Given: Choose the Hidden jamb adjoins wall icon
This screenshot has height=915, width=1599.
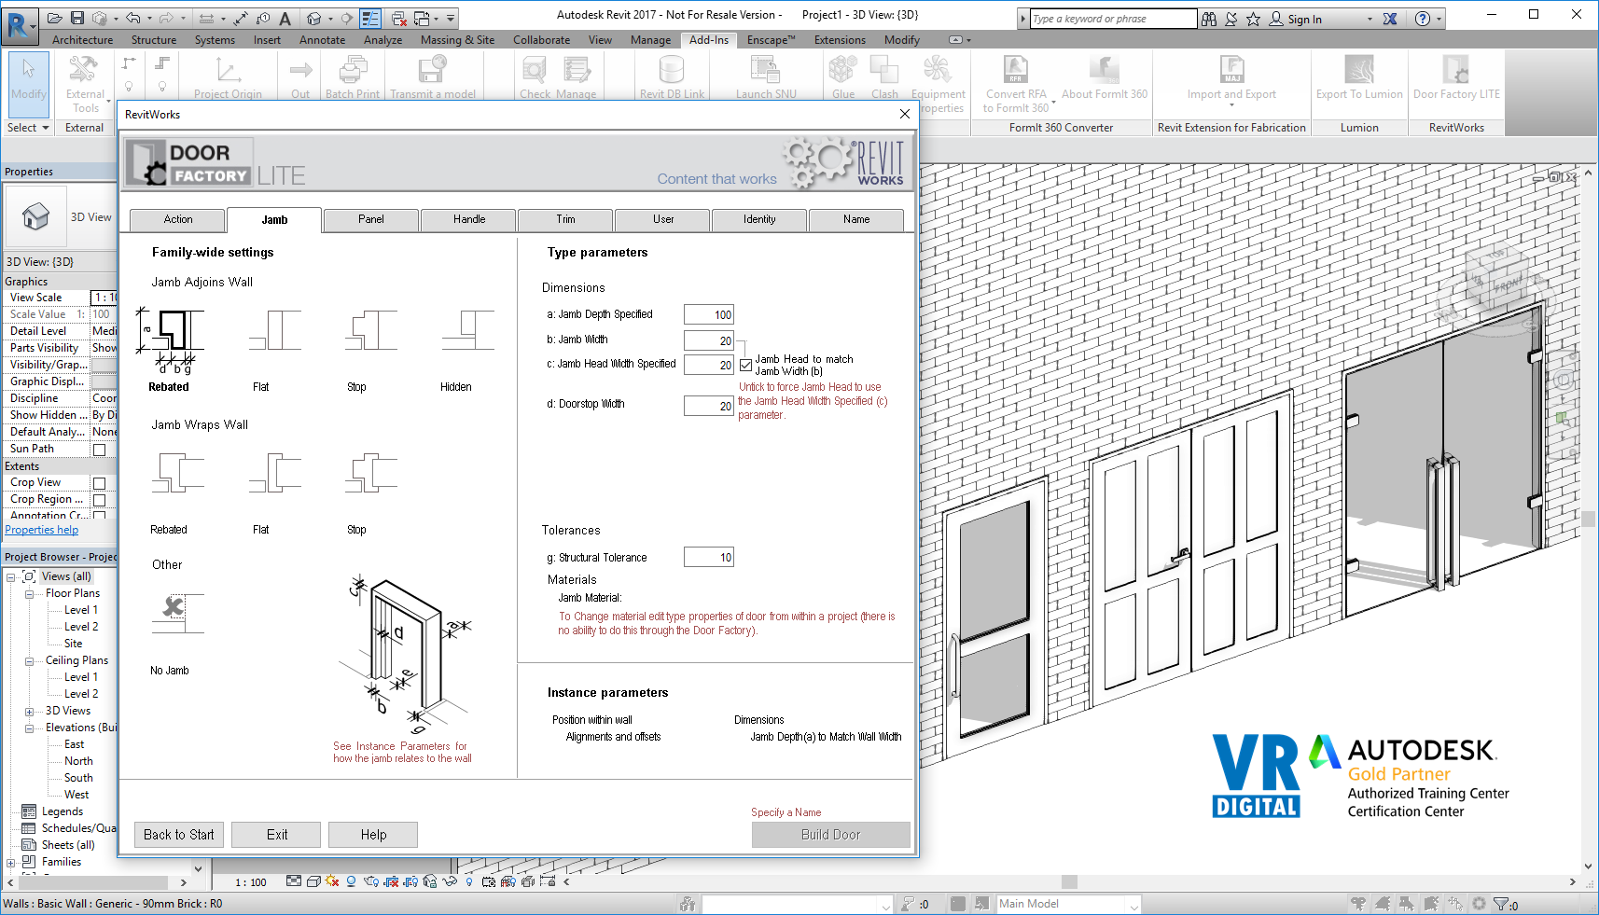Looking at the screenshot, I should click(x=467, y=331).
